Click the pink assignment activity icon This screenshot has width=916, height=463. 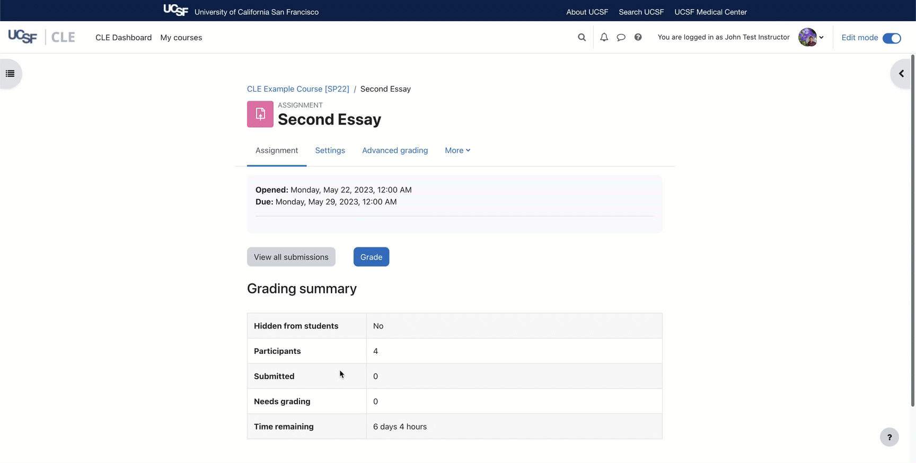[260, 114]
